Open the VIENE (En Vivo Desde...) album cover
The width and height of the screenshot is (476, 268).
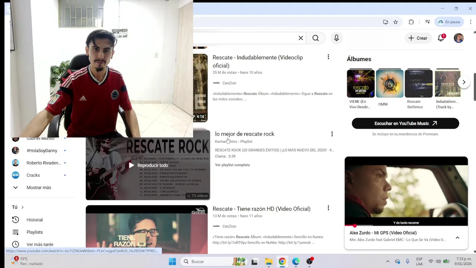361,83
